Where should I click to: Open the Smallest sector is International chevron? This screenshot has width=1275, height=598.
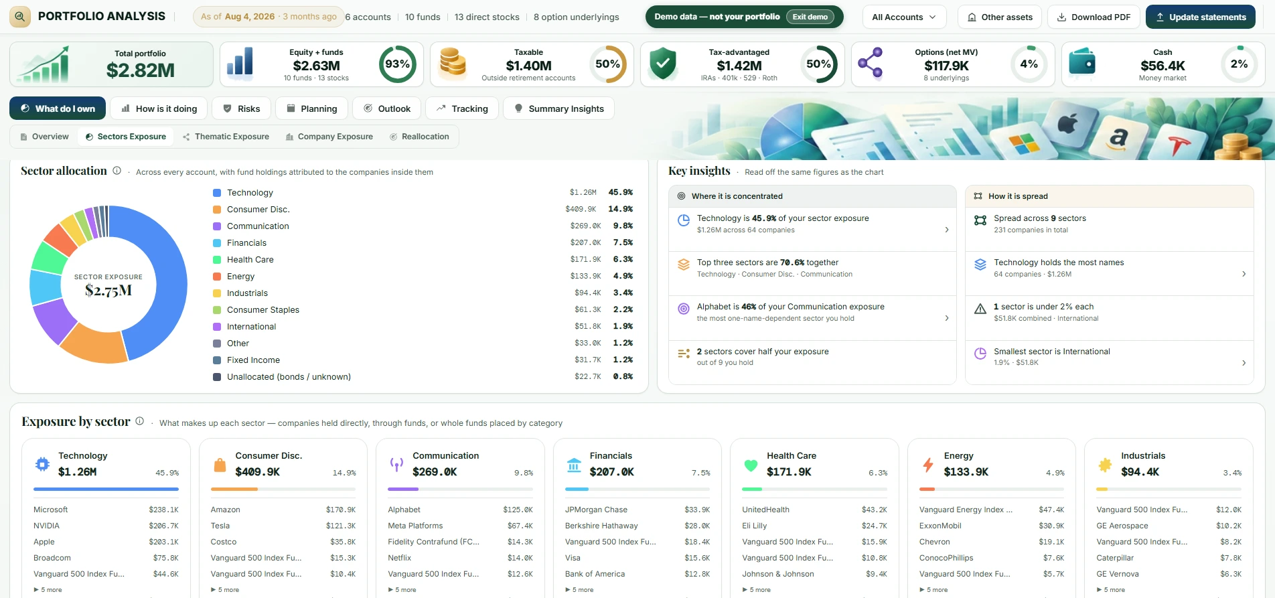click(x=1244, y=363)
